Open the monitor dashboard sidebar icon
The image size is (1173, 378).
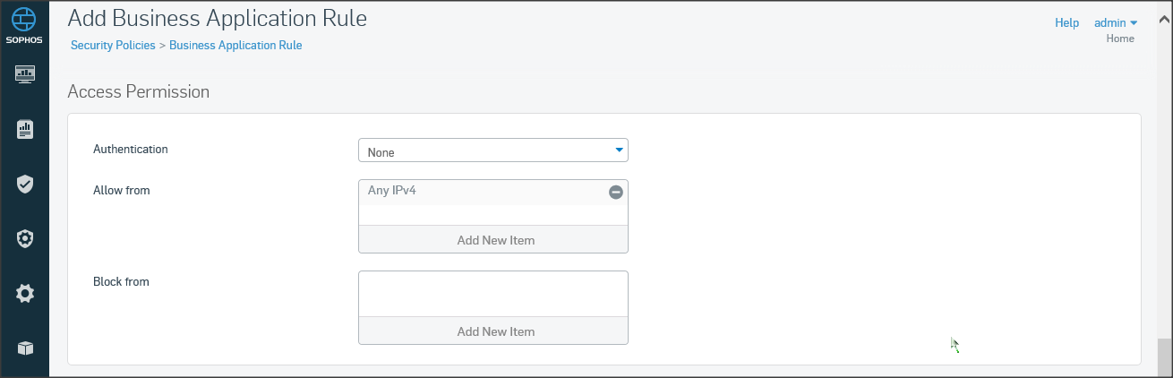click(x=25, y=73)
